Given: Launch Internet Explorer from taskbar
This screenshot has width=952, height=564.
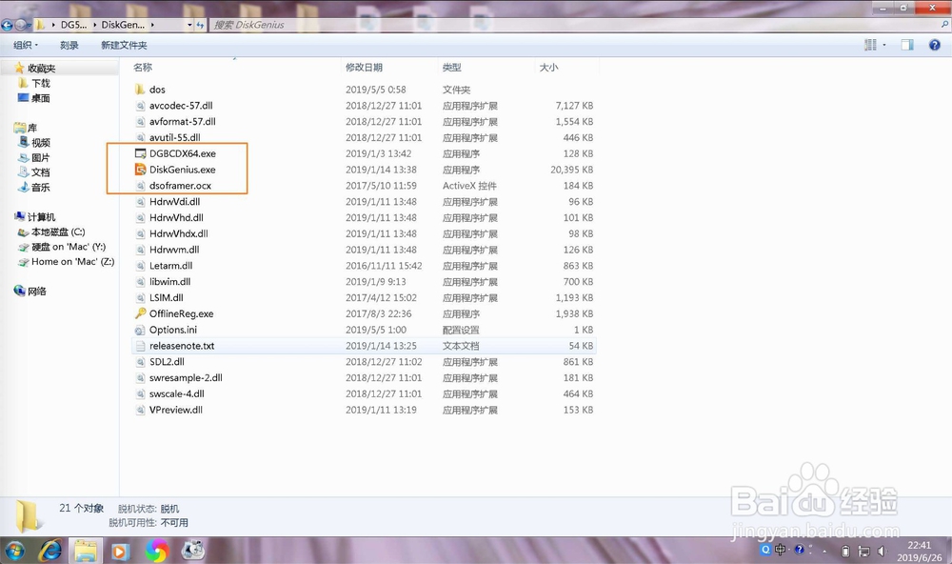Looking at the screenshot, I should tap(50, 551).
